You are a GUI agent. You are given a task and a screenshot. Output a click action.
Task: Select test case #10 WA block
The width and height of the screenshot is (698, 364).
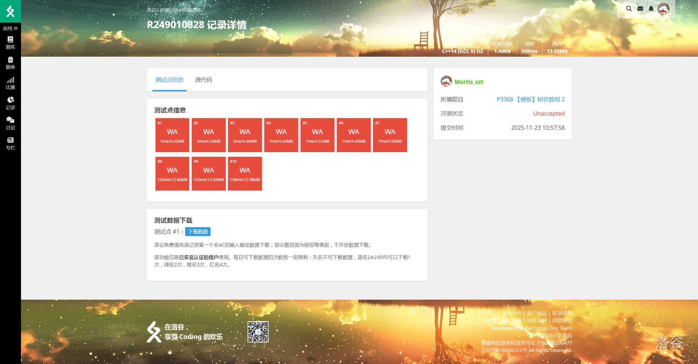[x=245, y=173]
